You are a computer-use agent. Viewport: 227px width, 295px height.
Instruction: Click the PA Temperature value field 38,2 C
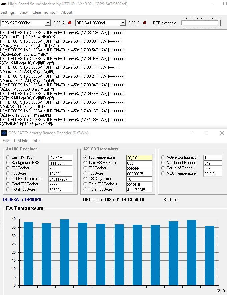click(x=139, y=158)
